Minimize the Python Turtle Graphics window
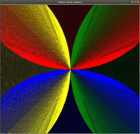This screenshot has width=140, height=134. pyautogui.click(x=132, y=2)
